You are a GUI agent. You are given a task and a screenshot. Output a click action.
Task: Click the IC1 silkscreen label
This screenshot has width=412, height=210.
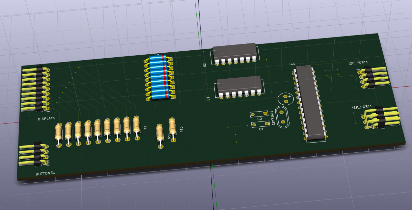[292, 64]
